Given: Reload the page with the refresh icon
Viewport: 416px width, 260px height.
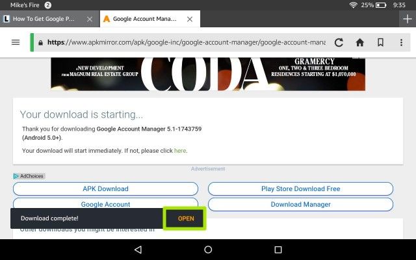Looking at the screenshot, I should pyautogui.click(x=339, y=42).
